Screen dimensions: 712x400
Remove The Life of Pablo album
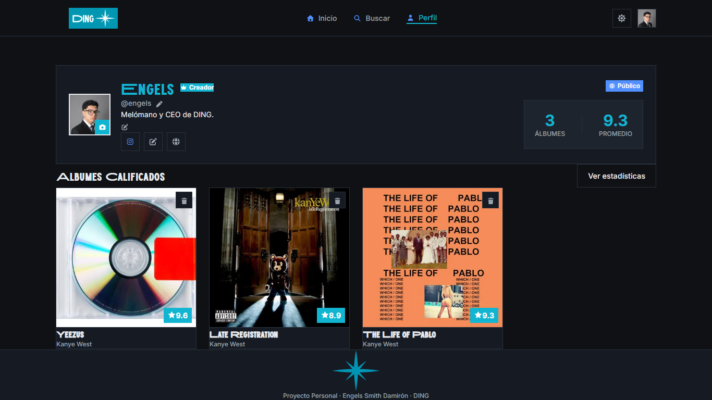point(490,200)
